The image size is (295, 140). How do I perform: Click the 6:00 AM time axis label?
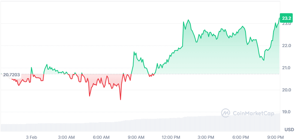click(x=101, y=137)
